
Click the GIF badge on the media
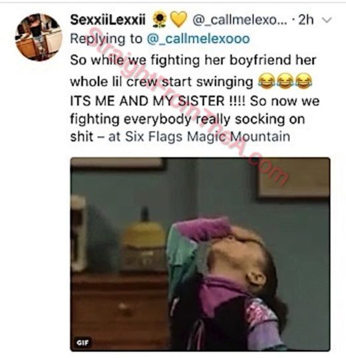(83, 343)
